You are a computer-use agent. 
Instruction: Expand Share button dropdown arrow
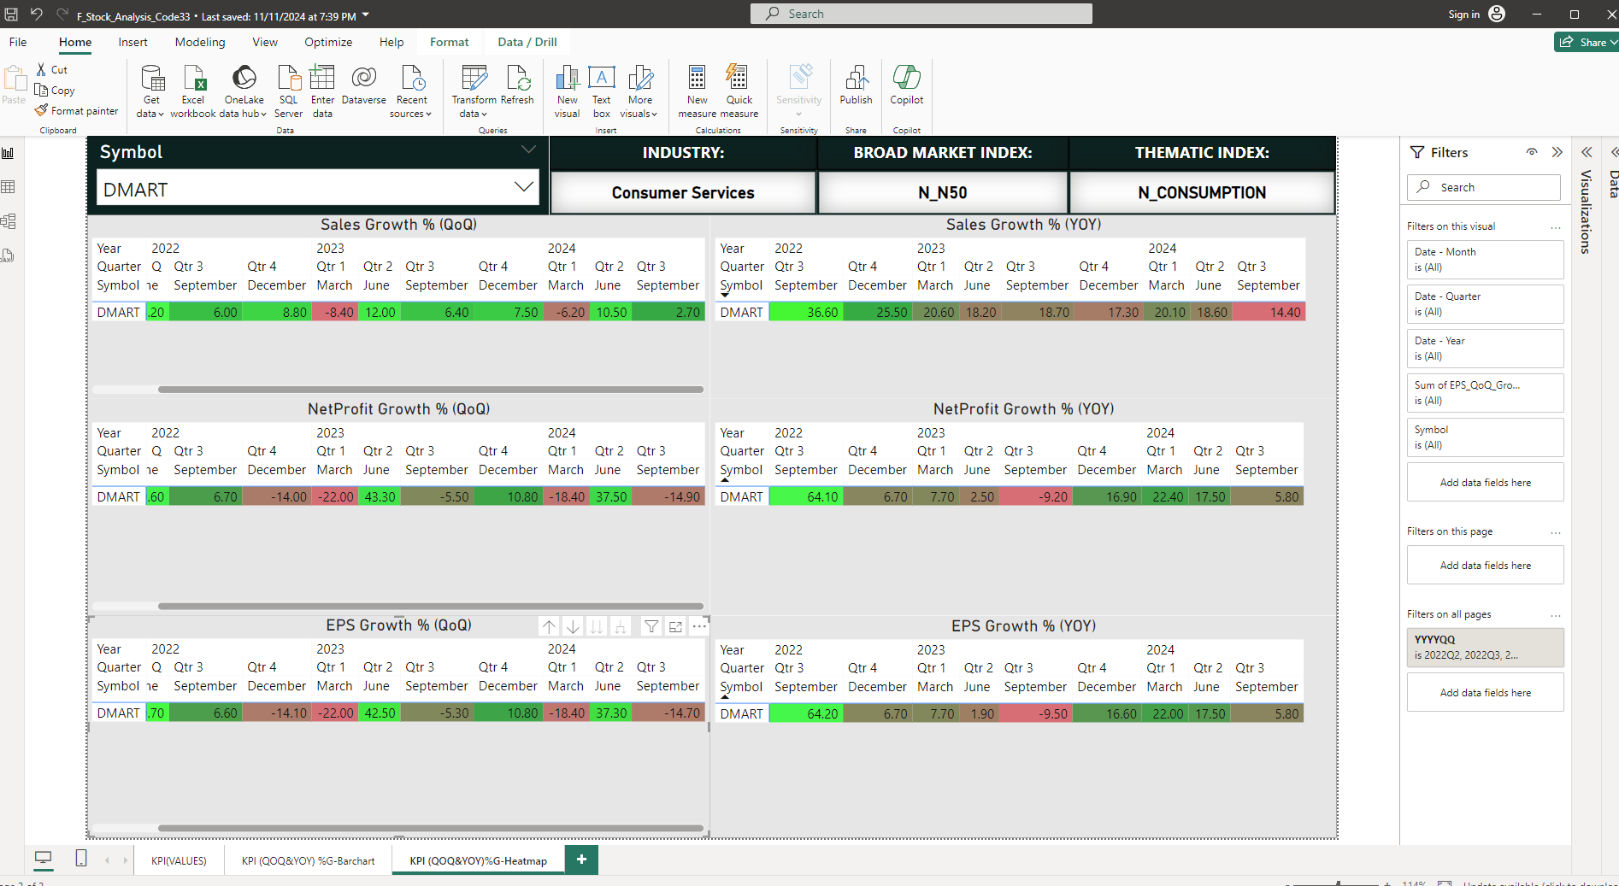point(1613,42)
